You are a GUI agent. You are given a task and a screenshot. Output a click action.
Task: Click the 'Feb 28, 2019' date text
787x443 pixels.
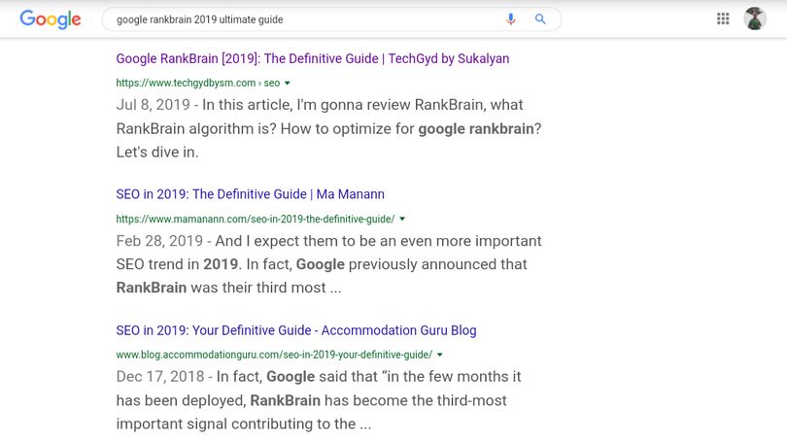[159, 241]
